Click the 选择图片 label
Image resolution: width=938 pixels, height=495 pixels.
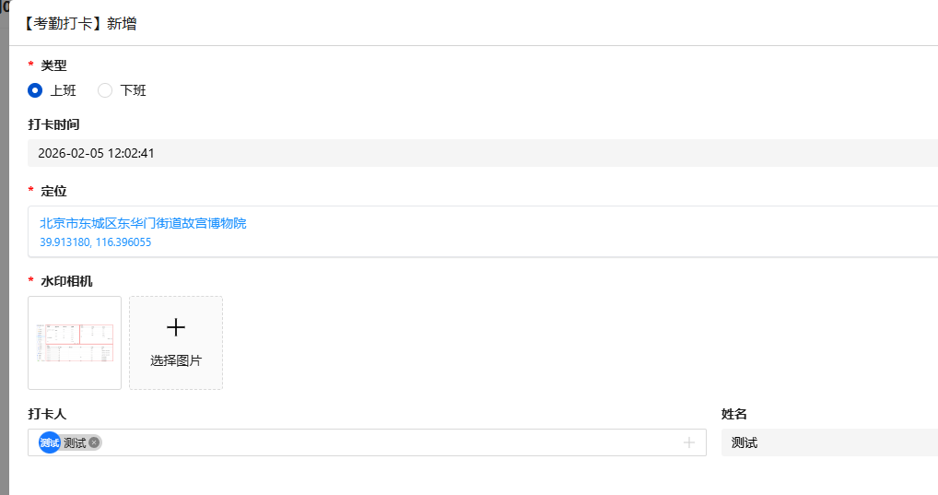click(x=176, y=360)
